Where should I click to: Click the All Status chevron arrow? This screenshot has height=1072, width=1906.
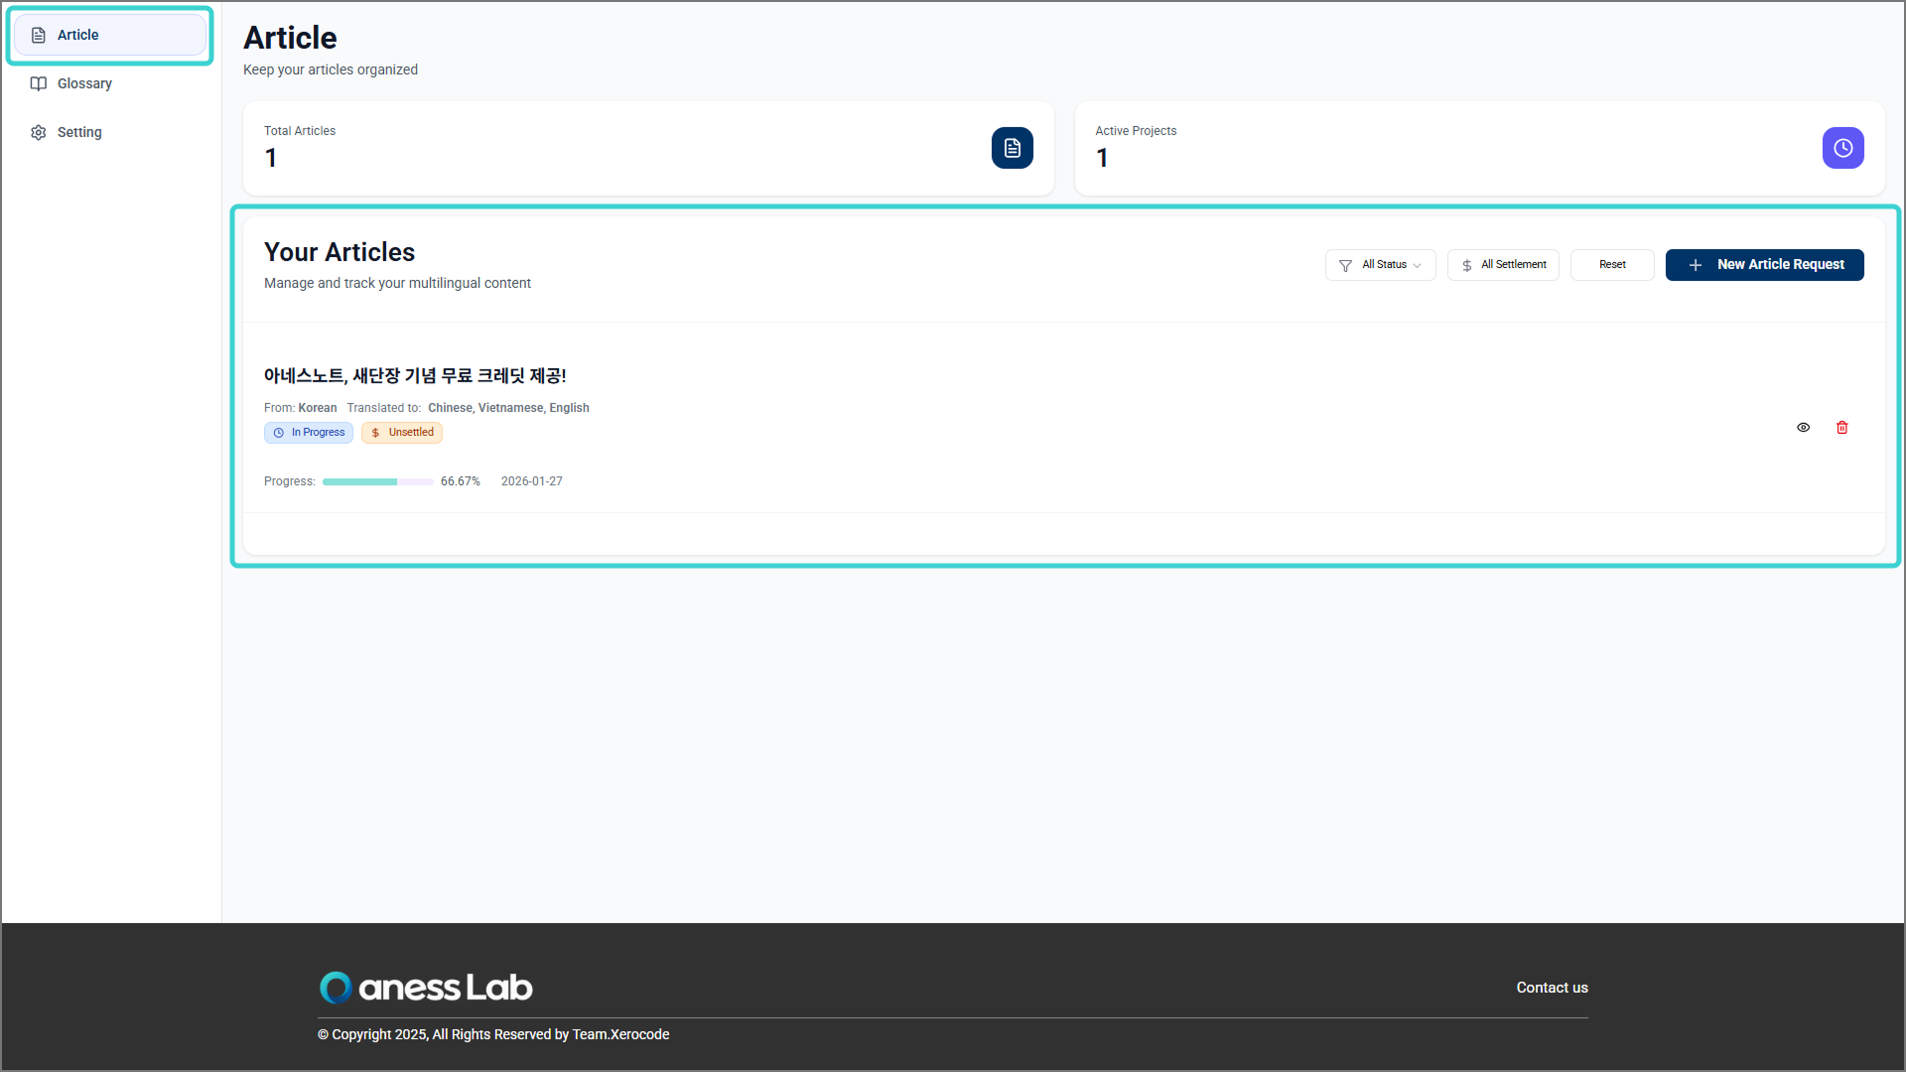(1418, 266)
